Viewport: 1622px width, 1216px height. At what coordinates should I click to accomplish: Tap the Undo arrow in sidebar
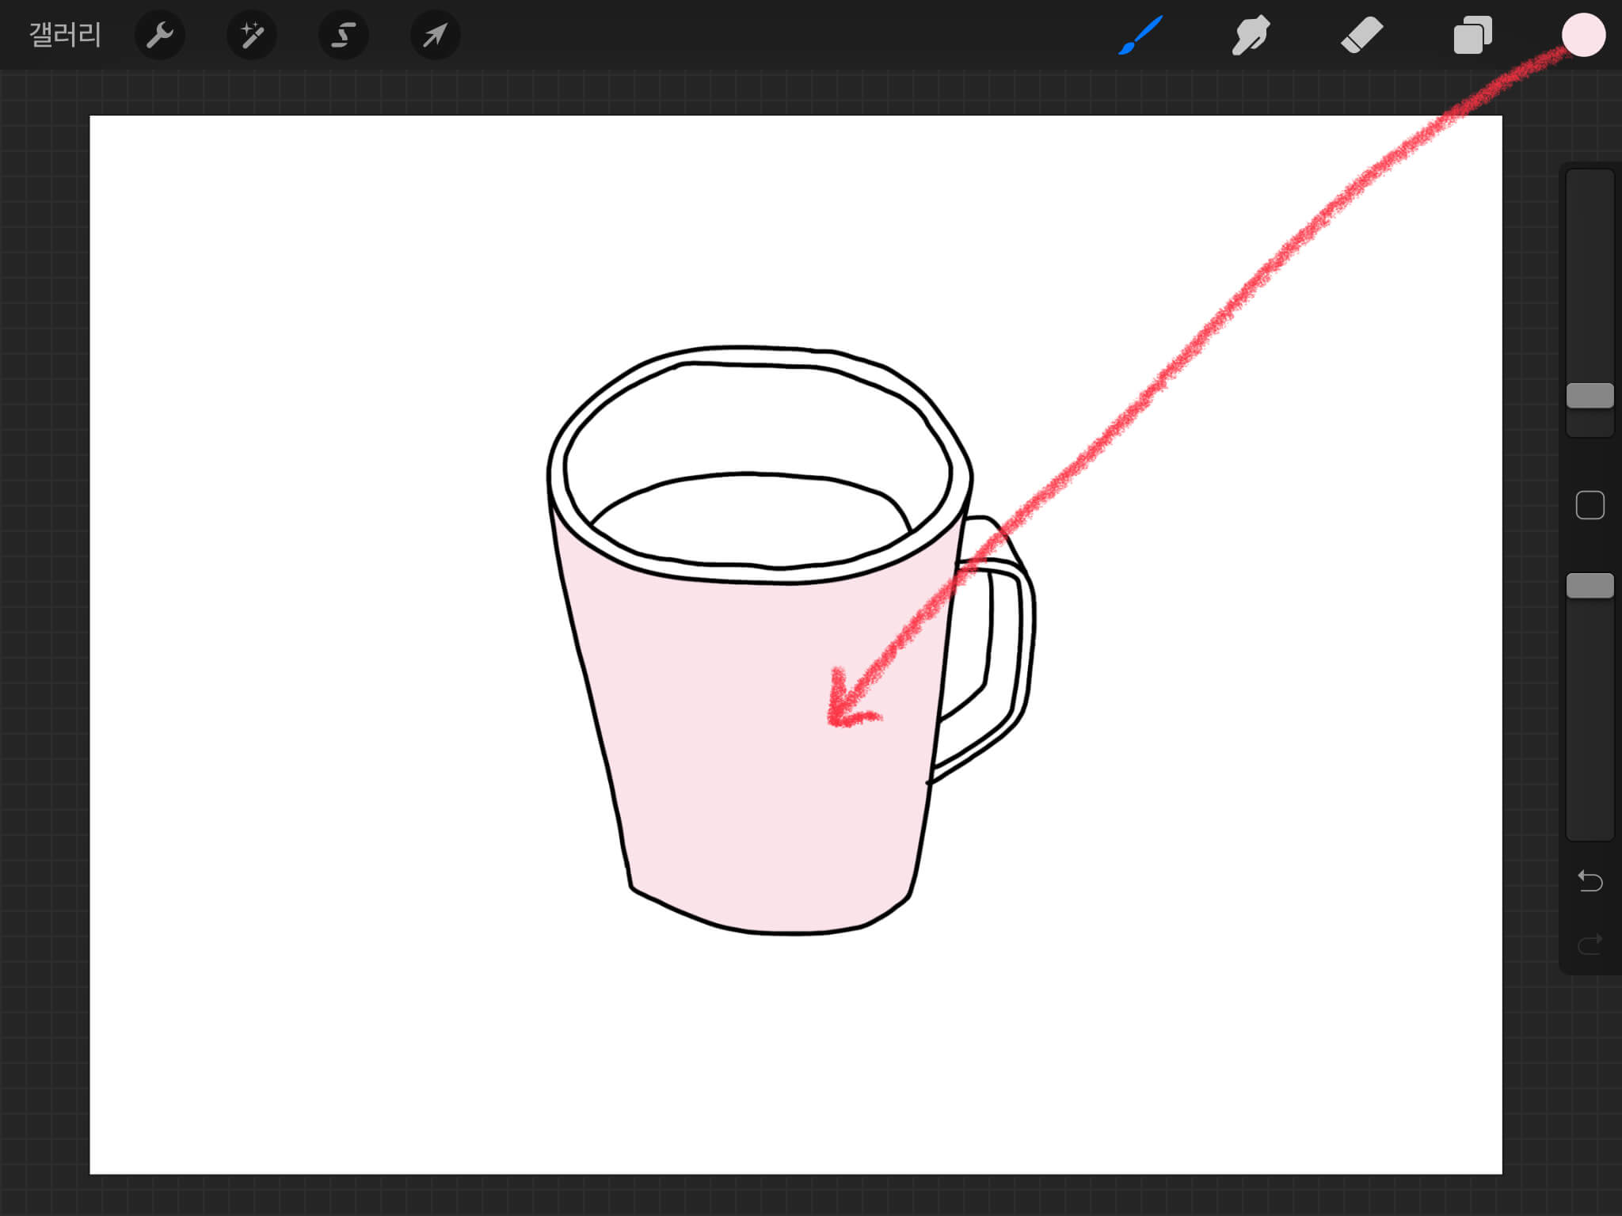click(x=1590, y=880)
